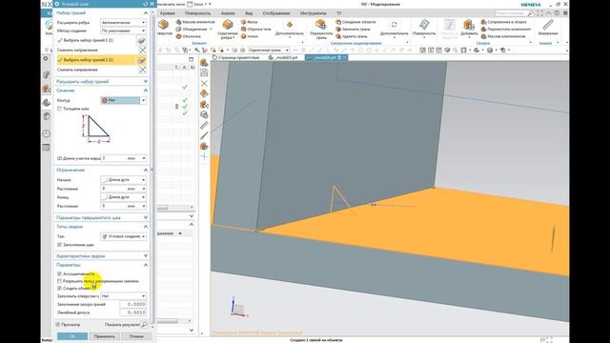Toggle the Preview checkbox
610x343 pixels.
point(57,324)
